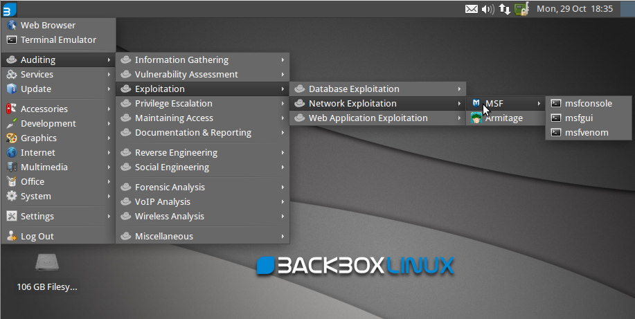The width and height of the screenshot is (635, 319).
Task: Click the power manager battery tray icon
Action: (521, 9)
